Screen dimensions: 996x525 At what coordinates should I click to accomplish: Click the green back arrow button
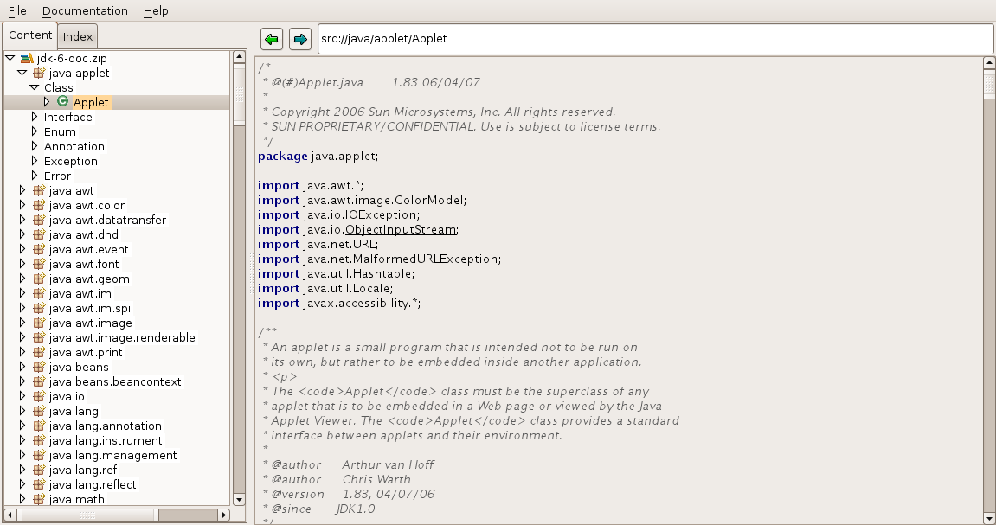272,39
